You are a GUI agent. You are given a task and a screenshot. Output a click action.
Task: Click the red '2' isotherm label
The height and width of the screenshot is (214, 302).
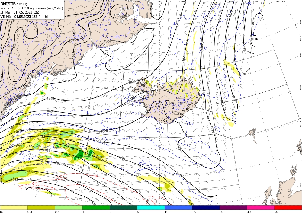pyautogui.click(x=111, y=200)
